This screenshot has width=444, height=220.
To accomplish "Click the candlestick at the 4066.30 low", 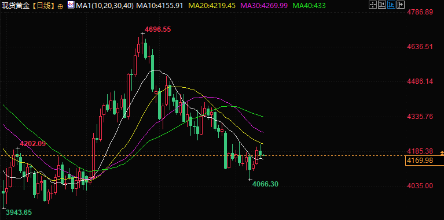I will [249, 167].
